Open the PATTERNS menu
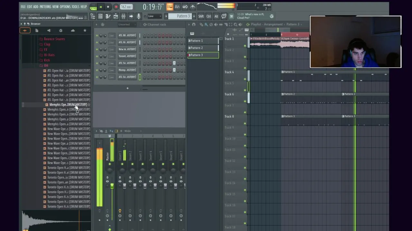The image size is (412, 231). pos(45,7)
